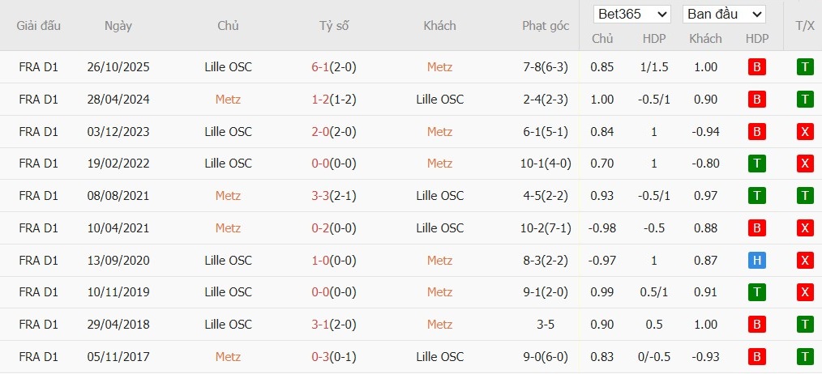Screen dimensions: 822x374
Task: Click green T badge for 26/10/2025 match
Action: 805,67
